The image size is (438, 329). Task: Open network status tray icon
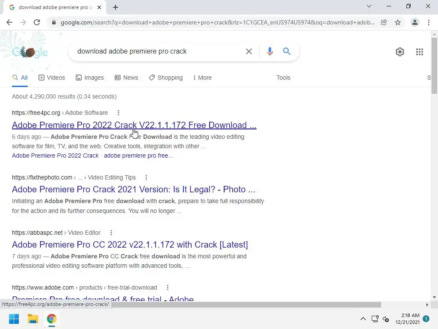pos(375,319)
